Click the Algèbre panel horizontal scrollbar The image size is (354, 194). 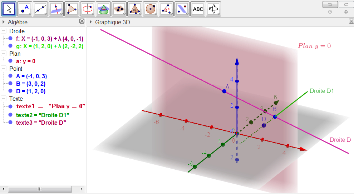[40, 189]
